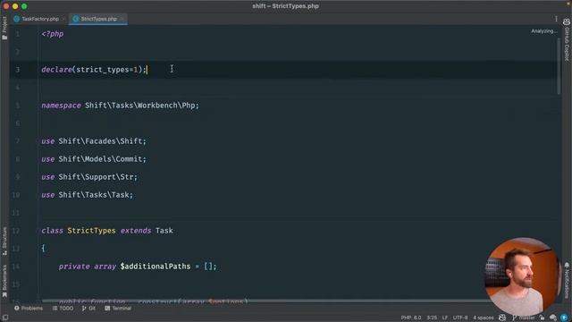Open the TODO tool window
Image resolution: width=572 pixels, height=322 pixels.
(63, 309)
